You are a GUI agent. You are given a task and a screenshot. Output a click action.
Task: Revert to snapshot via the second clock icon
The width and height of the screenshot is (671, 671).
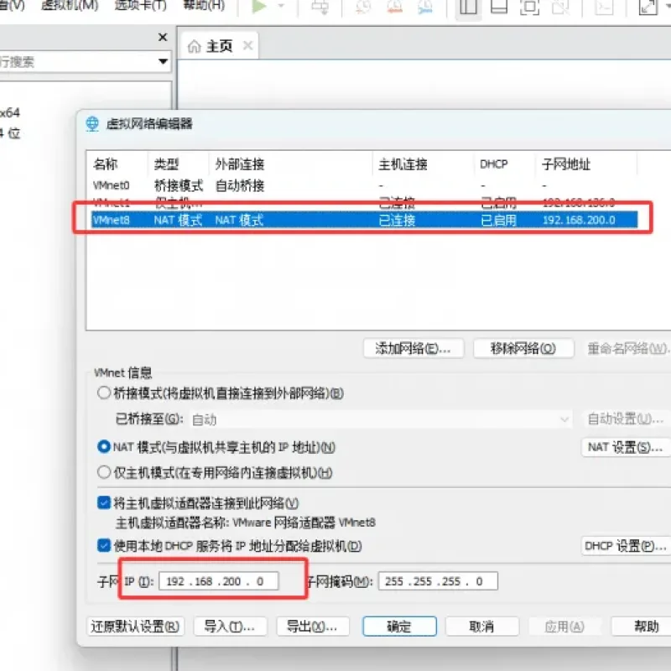[x=394, y=7]
